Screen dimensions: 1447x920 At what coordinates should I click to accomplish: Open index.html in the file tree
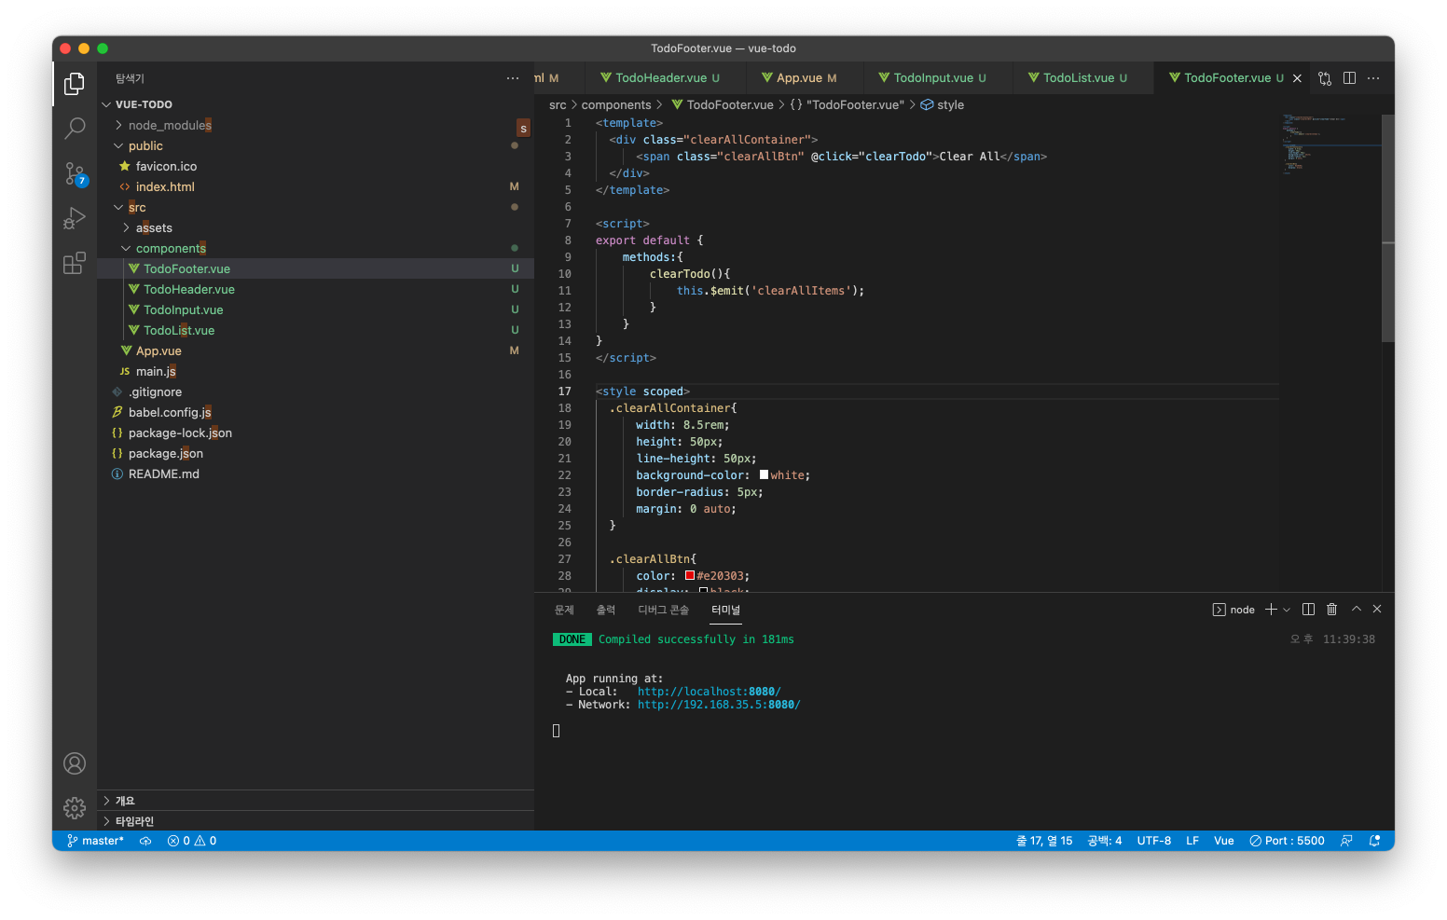(315, 186)
